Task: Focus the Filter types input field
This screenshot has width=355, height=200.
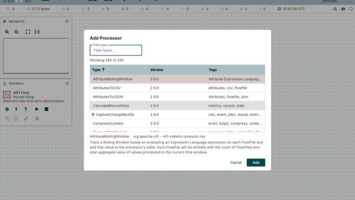Action: [x=116, y=50]
